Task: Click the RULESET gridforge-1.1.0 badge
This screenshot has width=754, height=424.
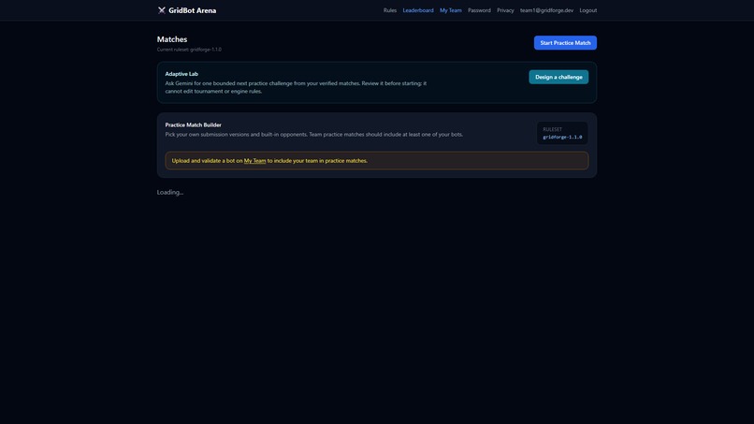Action: 562,133
